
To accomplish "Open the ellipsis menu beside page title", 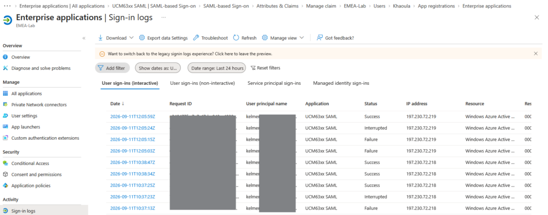I will pos(164,17).
